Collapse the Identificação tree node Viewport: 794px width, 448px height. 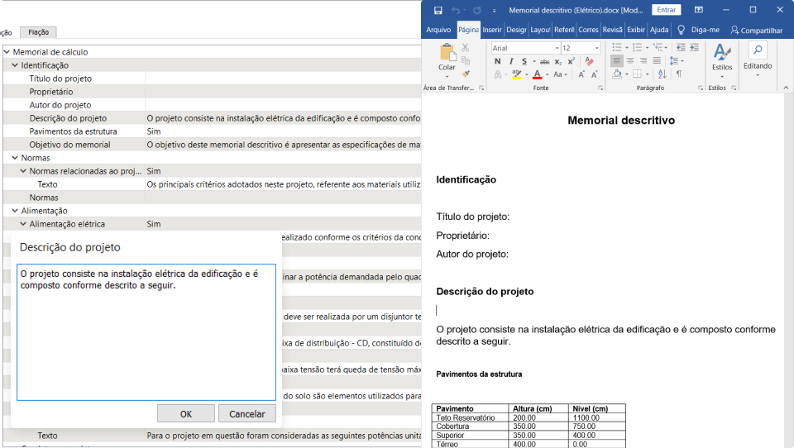[x=15, y=64]
